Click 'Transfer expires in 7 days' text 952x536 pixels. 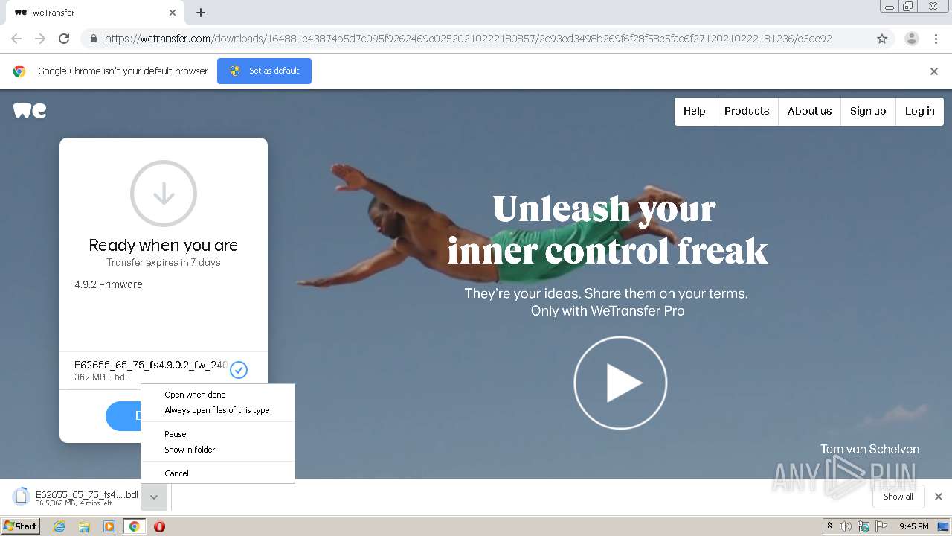point(164,262)
